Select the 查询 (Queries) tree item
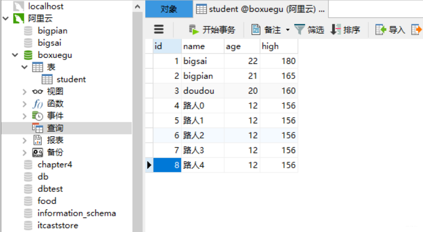The image size is (423, 232). pos(54,128)
